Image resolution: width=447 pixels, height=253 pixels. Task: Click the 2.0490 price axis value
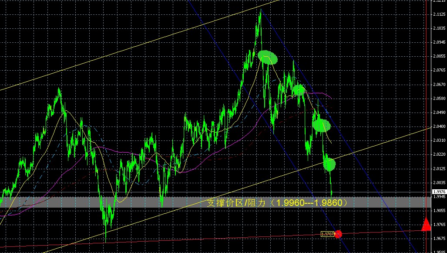click(x=439, y=113)
